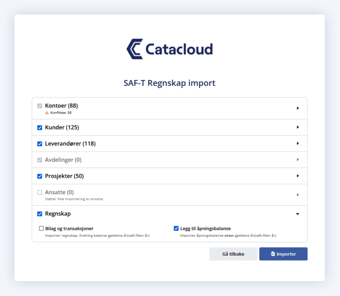Uncheck the Leverandører (118) checkbox
The height and width of the screenshot is (296, 340).
[x=40, y=144]
